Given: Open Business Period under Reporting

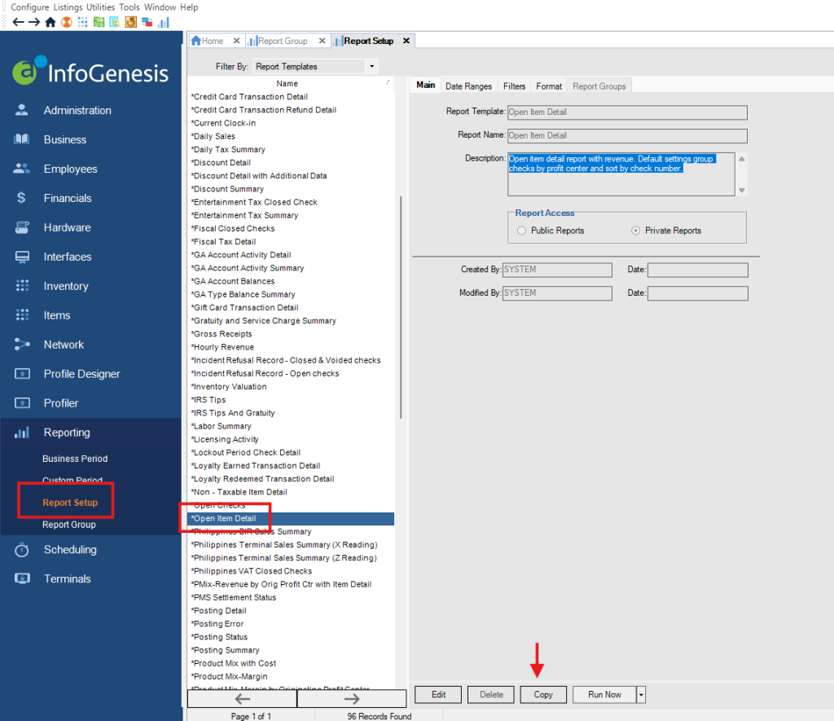Looking at the screenshot, I should click(75, 459).
